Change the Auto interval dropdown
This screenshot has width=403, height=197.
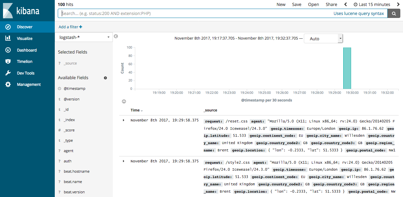323,38
